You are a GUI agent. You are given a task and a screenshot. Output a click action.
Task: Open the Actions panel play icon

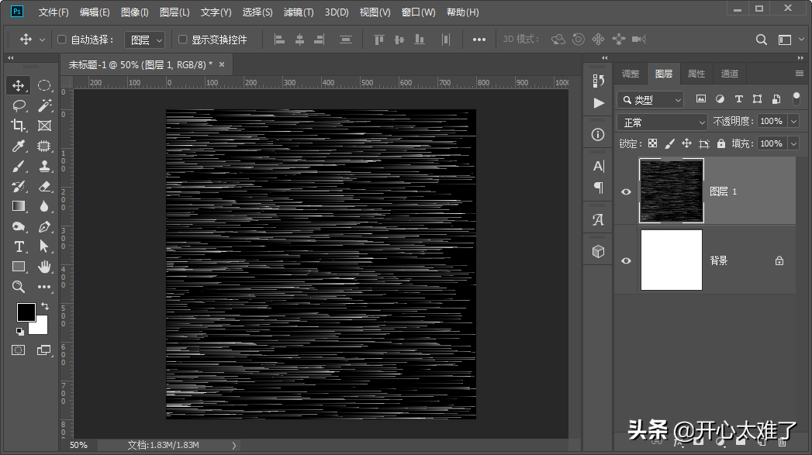(599, 103)
